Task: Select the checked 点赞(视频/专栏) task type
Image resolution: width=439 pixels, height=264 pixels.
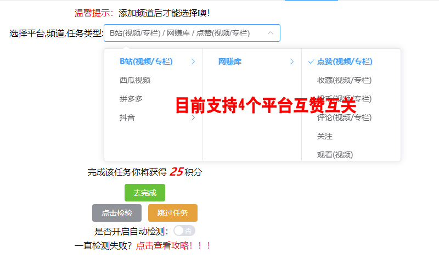Action: tap(345, 61)
